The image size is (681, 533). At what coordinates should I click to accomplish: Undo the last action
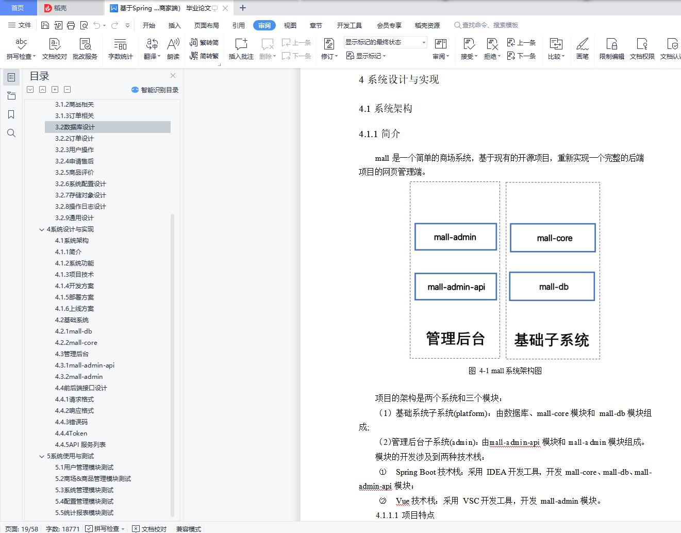point(97,25)
